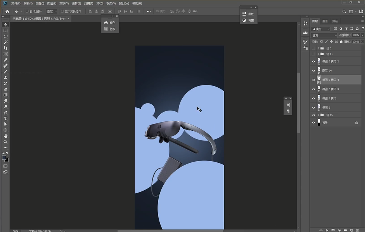Select the Zoom tool in the toolbox
This screenshot has width=365, height=232.
coord(5,142)
